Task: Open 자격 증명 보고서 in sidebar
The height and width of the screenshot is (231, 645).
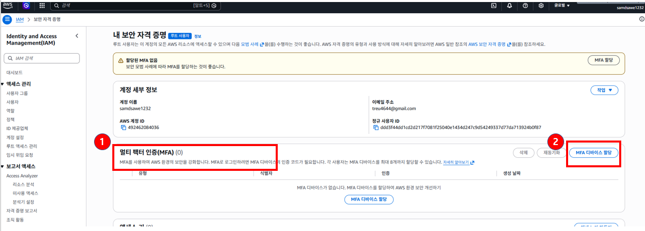Action: (22, 211)
